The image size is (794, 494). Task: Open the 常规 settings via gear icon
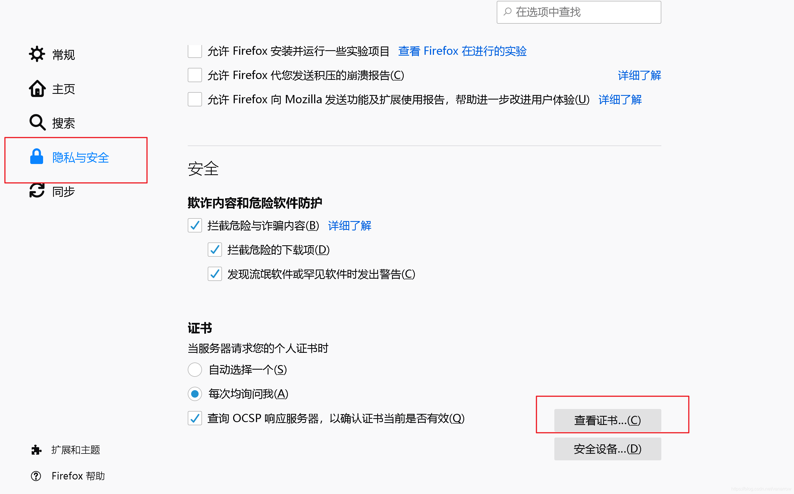click(x=37, y=54)
